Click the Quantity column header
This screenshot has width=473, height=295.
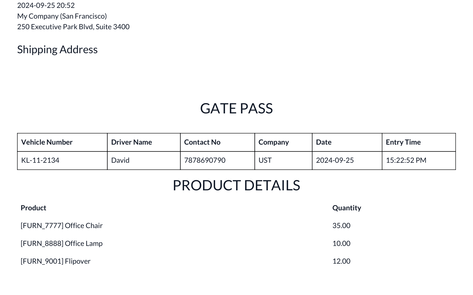[347, 208]
